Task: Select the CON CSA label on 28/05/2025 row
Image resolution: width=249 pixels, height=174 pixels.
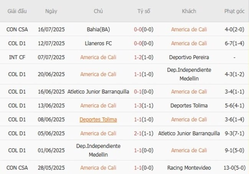Action: tap(17, 167)
